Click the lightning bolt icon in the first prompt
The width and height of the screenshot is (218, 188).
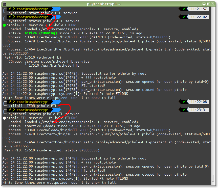pyautogui.click(x=10, y=9)
